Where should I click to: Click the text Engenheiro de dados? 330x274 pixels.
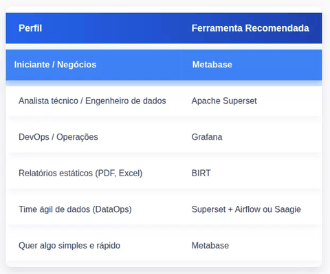coord(126,101)
